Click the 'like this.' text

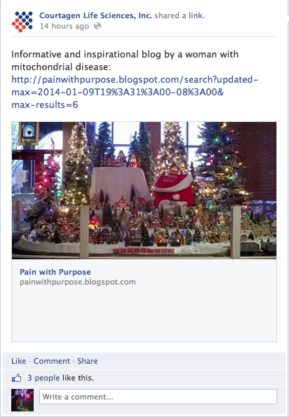click(78, 378)
